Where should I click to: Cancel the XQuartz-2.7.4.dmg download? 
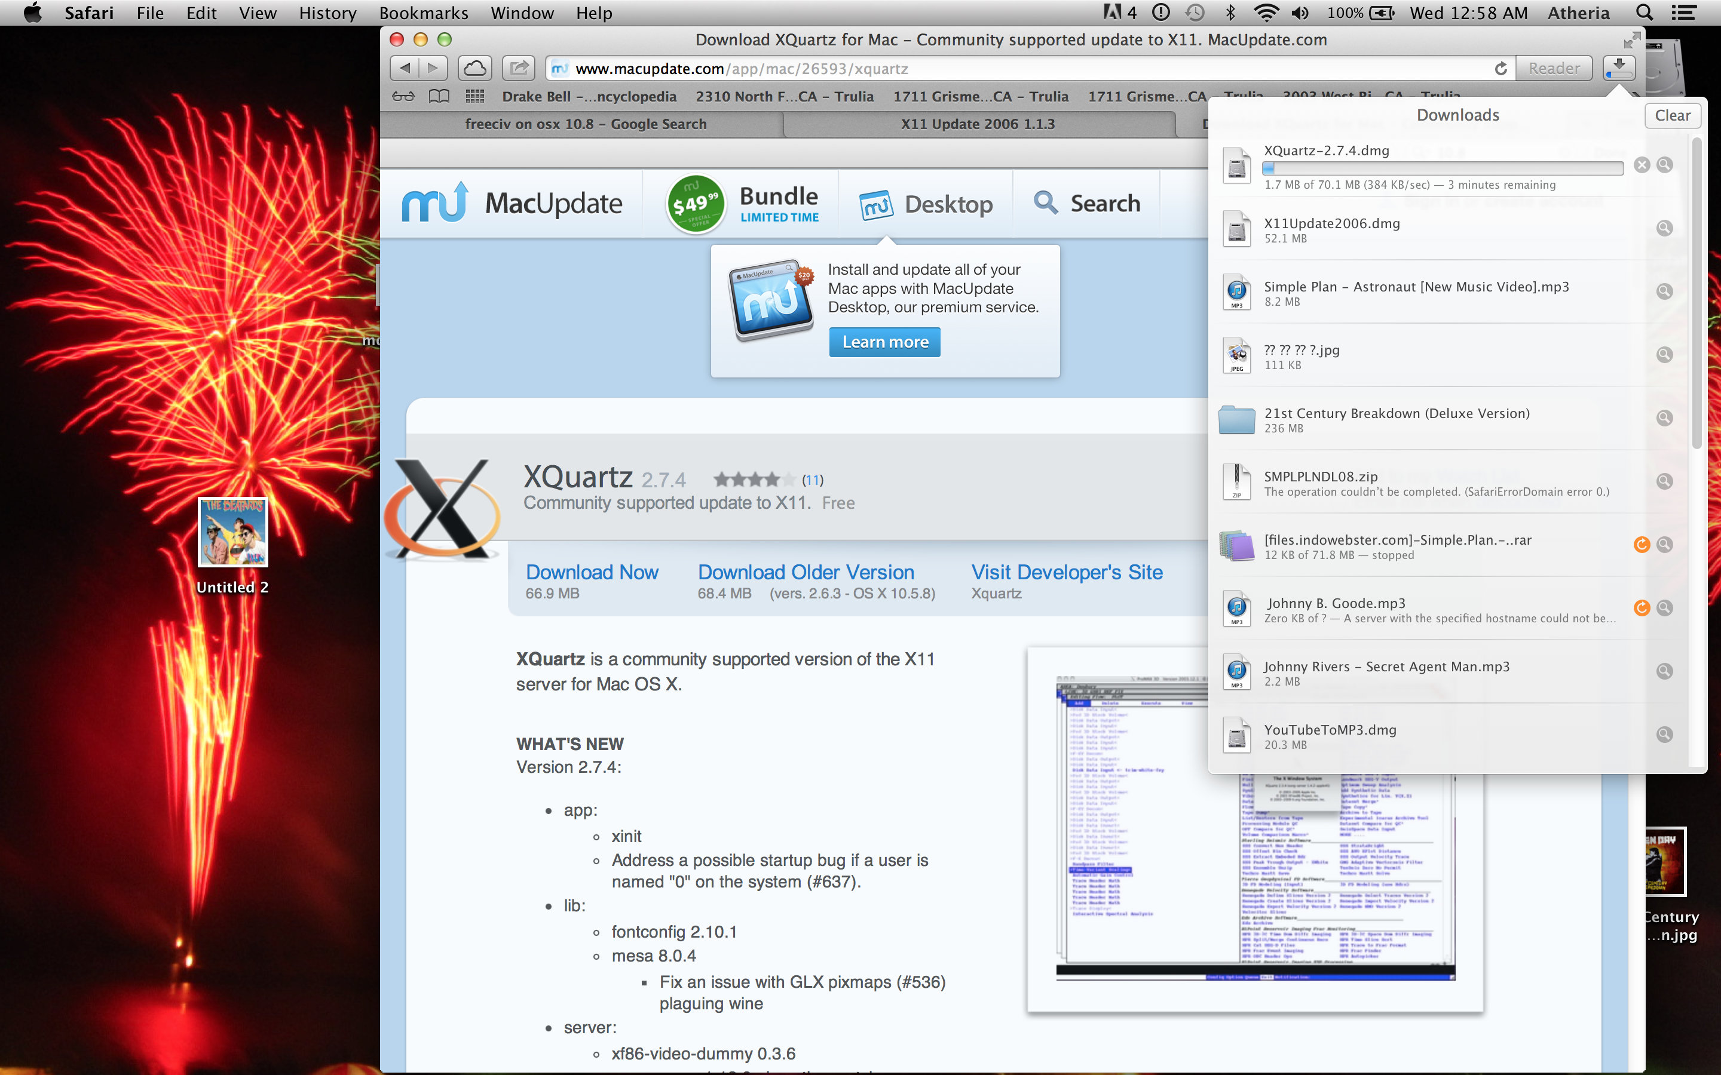[x=1642, y=165]
